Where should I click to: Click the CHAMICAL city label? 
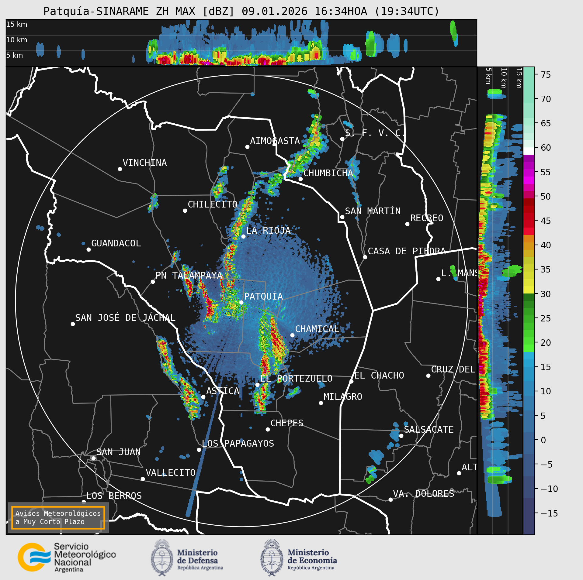317,329
